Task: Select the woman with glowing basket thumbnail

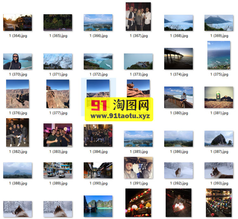Action: [178, 203]
